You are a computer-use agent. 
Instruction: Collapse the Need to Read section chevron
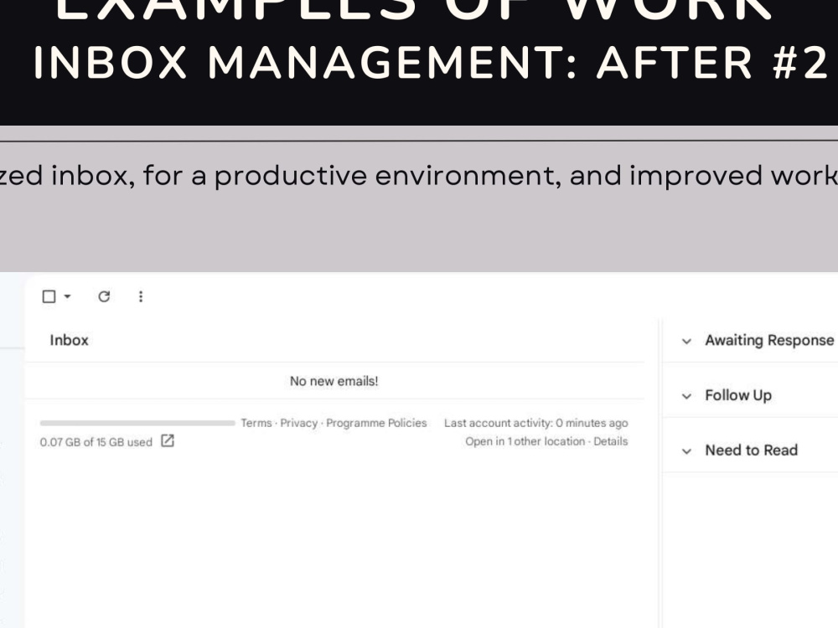pyautogui.click(x=687, y=451)
